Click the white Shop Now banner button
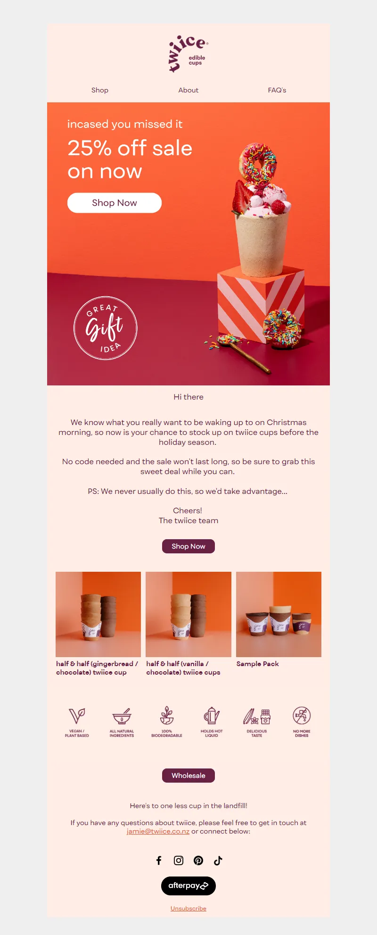377x935 pixels. (115, 203)
